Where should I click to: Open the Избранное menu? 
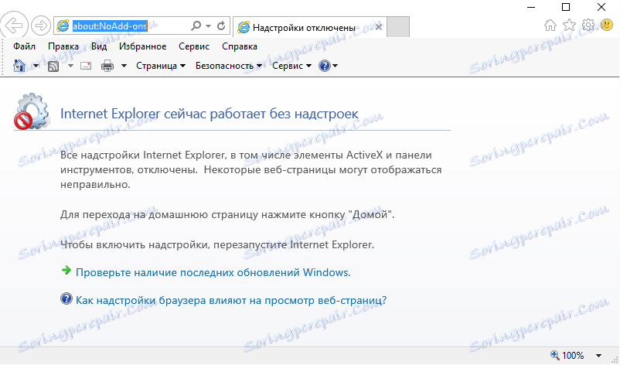[x=142, y=46]
